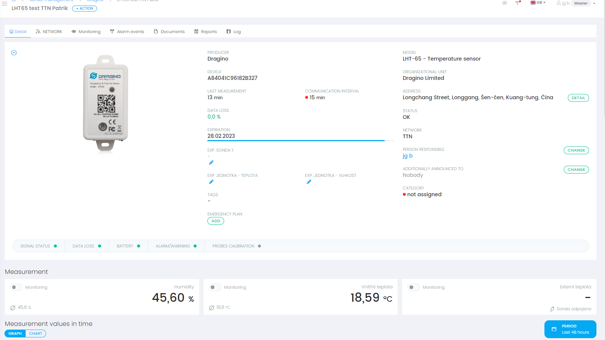
Task: Click CHANGE for Additionally Announced To
Action: point(576,170)
